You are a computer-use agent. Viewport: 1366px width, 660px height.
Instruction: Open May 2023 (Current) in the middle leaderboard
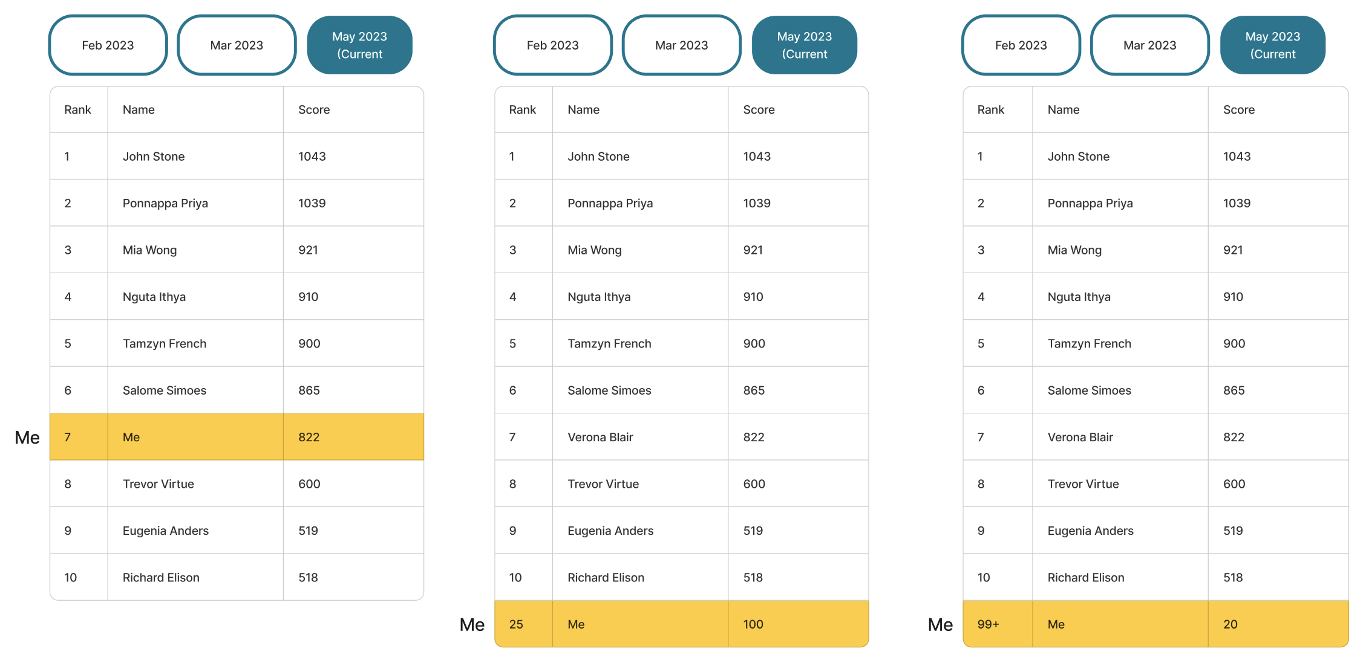click(805, 45)
